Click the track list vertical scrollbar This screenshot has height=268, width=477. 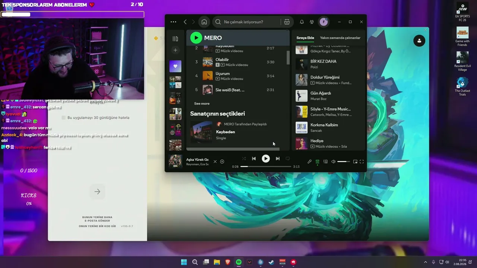coord(288,57)
